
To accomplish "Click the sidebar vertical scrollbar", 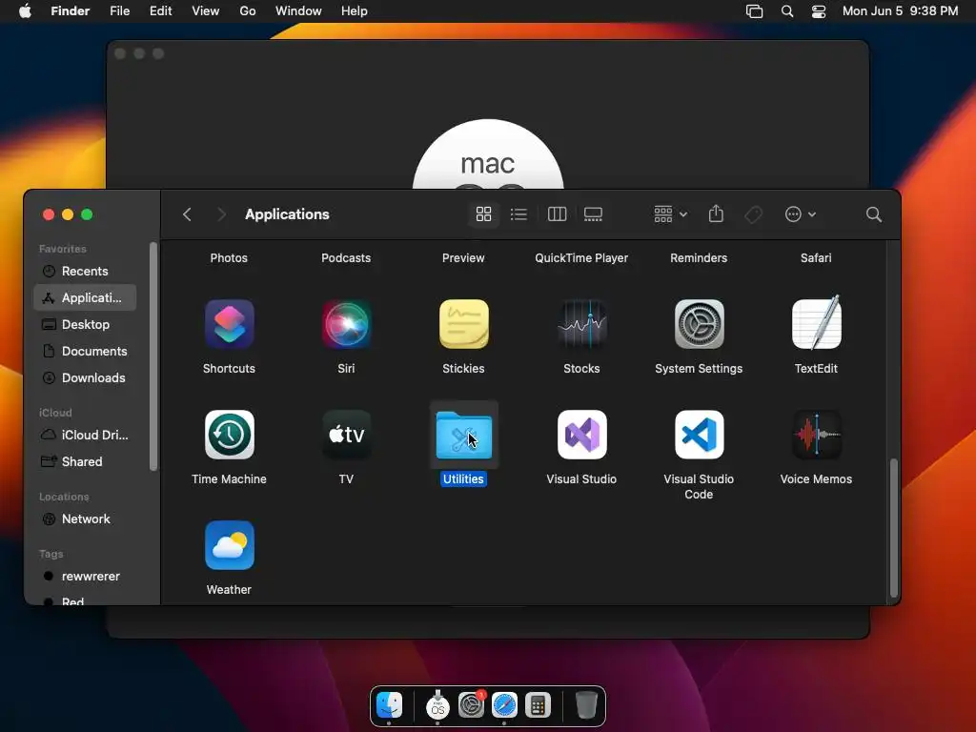I will [x=153, y=356].
